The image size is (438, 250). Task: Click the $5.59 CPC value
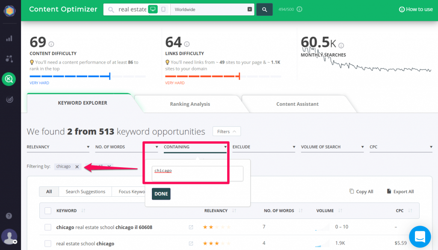(x=400, y=243)
